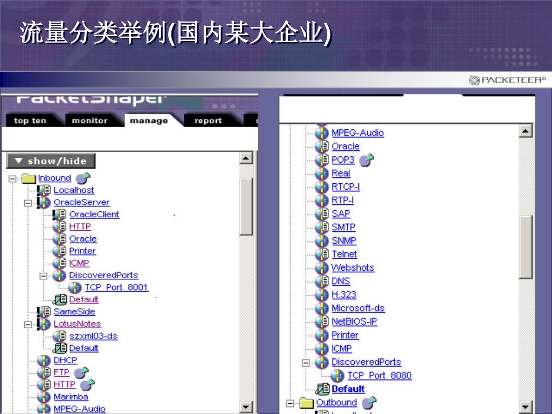The width and height of the screenshot is (552, 414).
Task: Click the LotusNotes class icon
Action: pos(44,324)
